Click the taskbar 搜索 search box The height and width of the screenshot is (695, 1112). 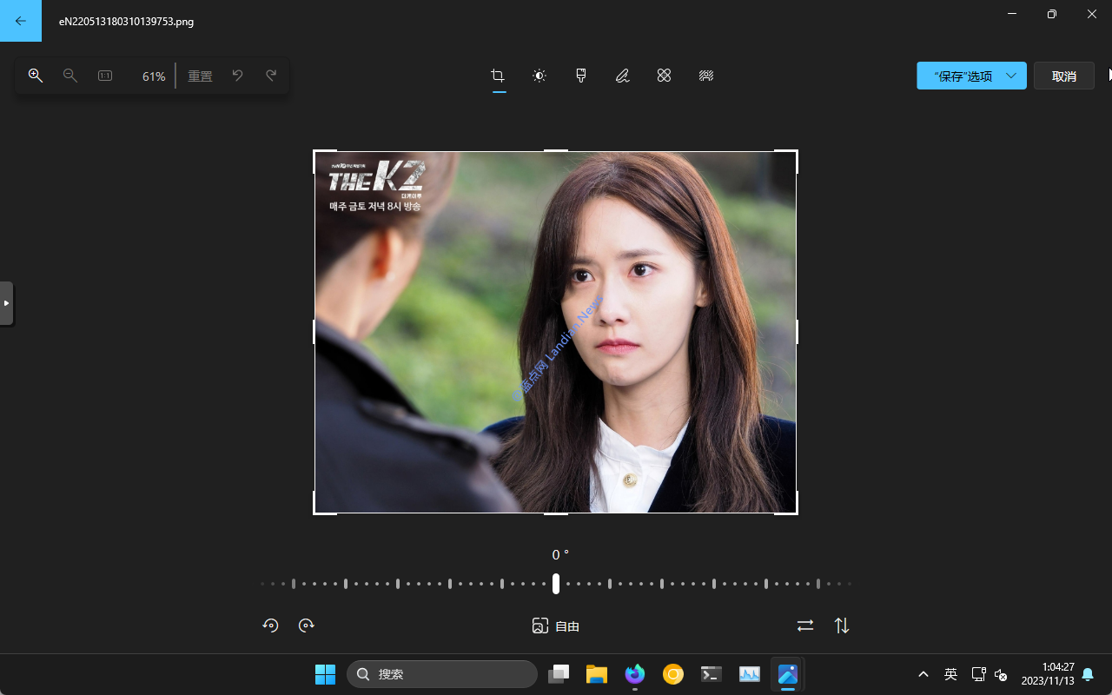[x=442, y=674]
